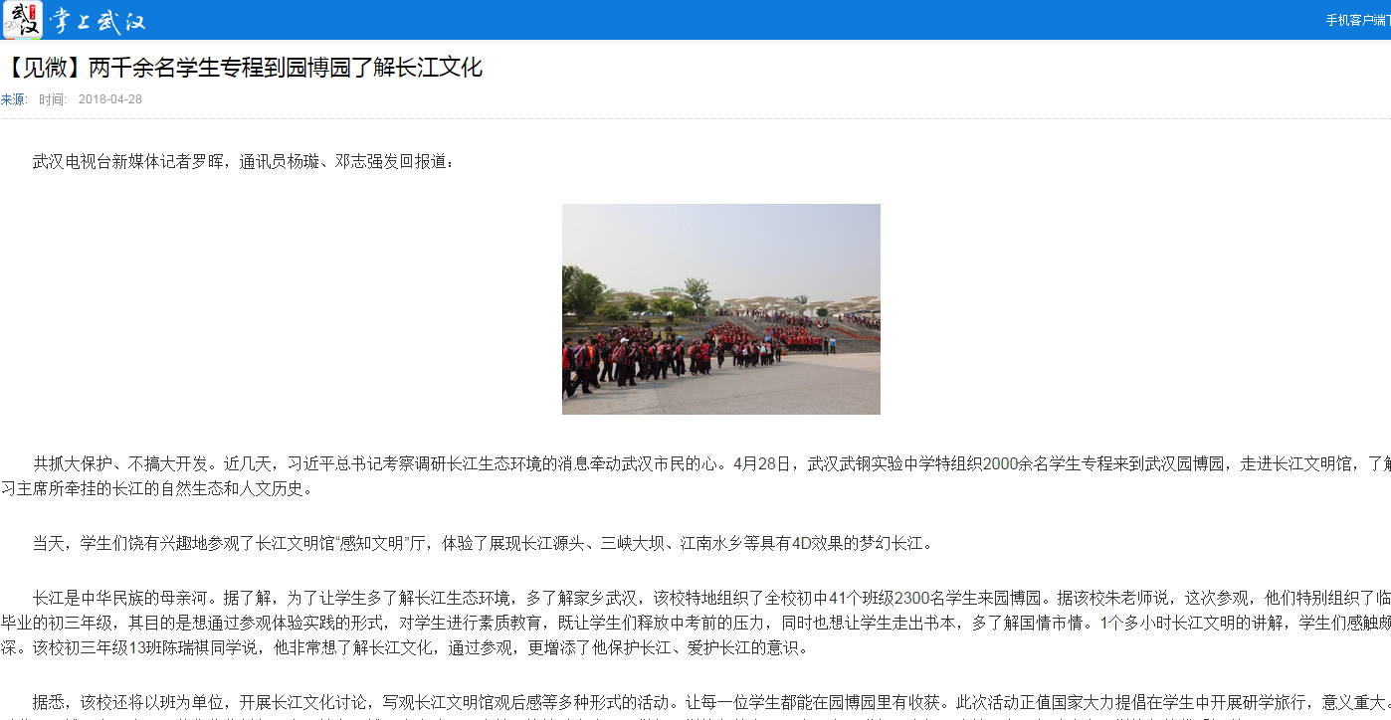Click the paragraph starting 据悉,该校还将以班为单位
The height and width of the screenshot is (720, 1391).
pos(711,702)
